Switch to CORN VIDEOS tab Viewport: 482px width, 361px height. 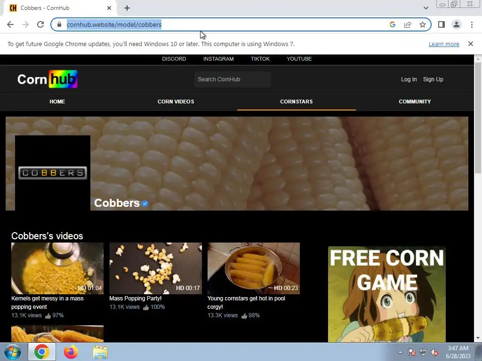tap(176, 102)
